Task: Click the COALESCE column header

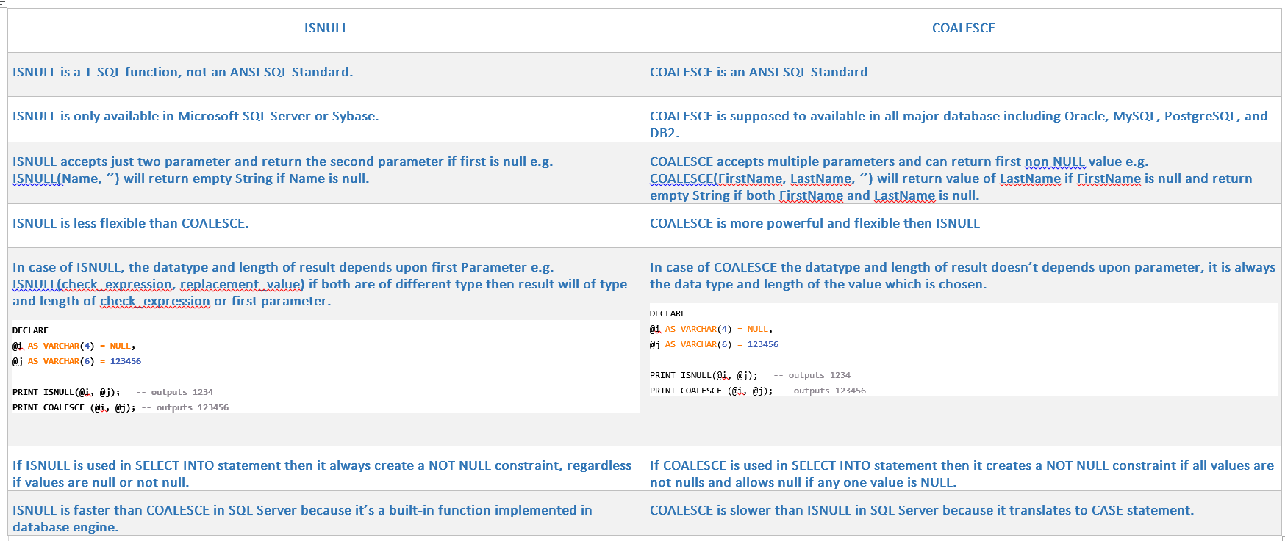Action: point(963,28)
